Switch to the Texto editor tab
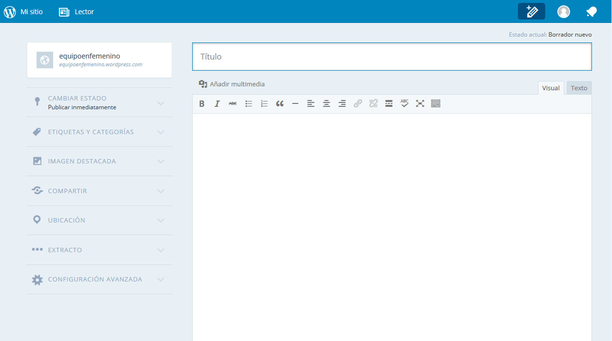The width and height of the screenshot is (612, 341). click(579, 88)
